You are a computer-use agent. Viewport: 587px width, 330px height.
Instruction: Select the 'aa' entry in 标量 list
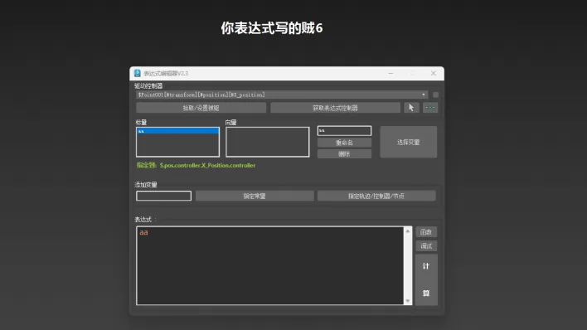(177, 131)
